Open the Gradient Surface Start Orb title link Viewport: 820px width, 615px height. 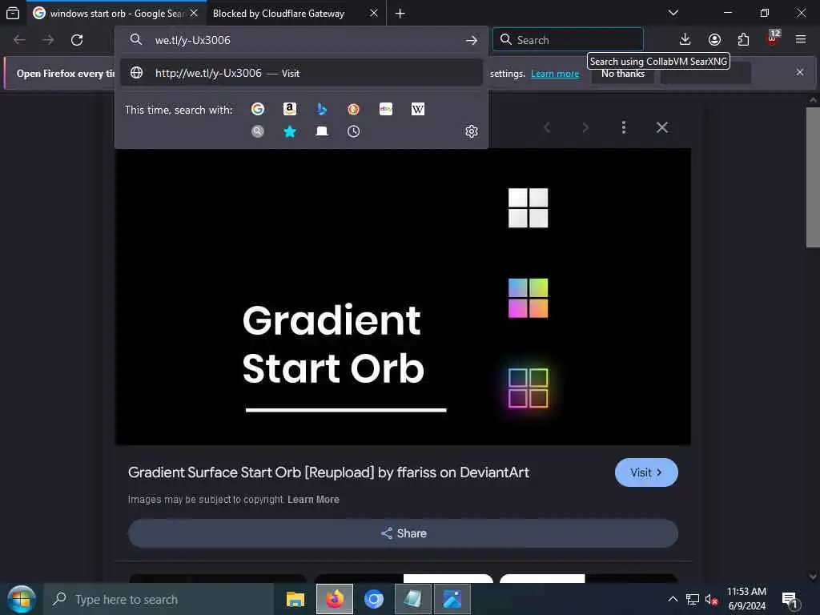click(328, 472)
